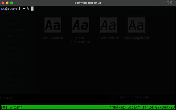This screenshot has height=110, width=176.
Task: Click the sc@mba-m1 prompt text
Action: pyautogui.click(x=11, y=8)
